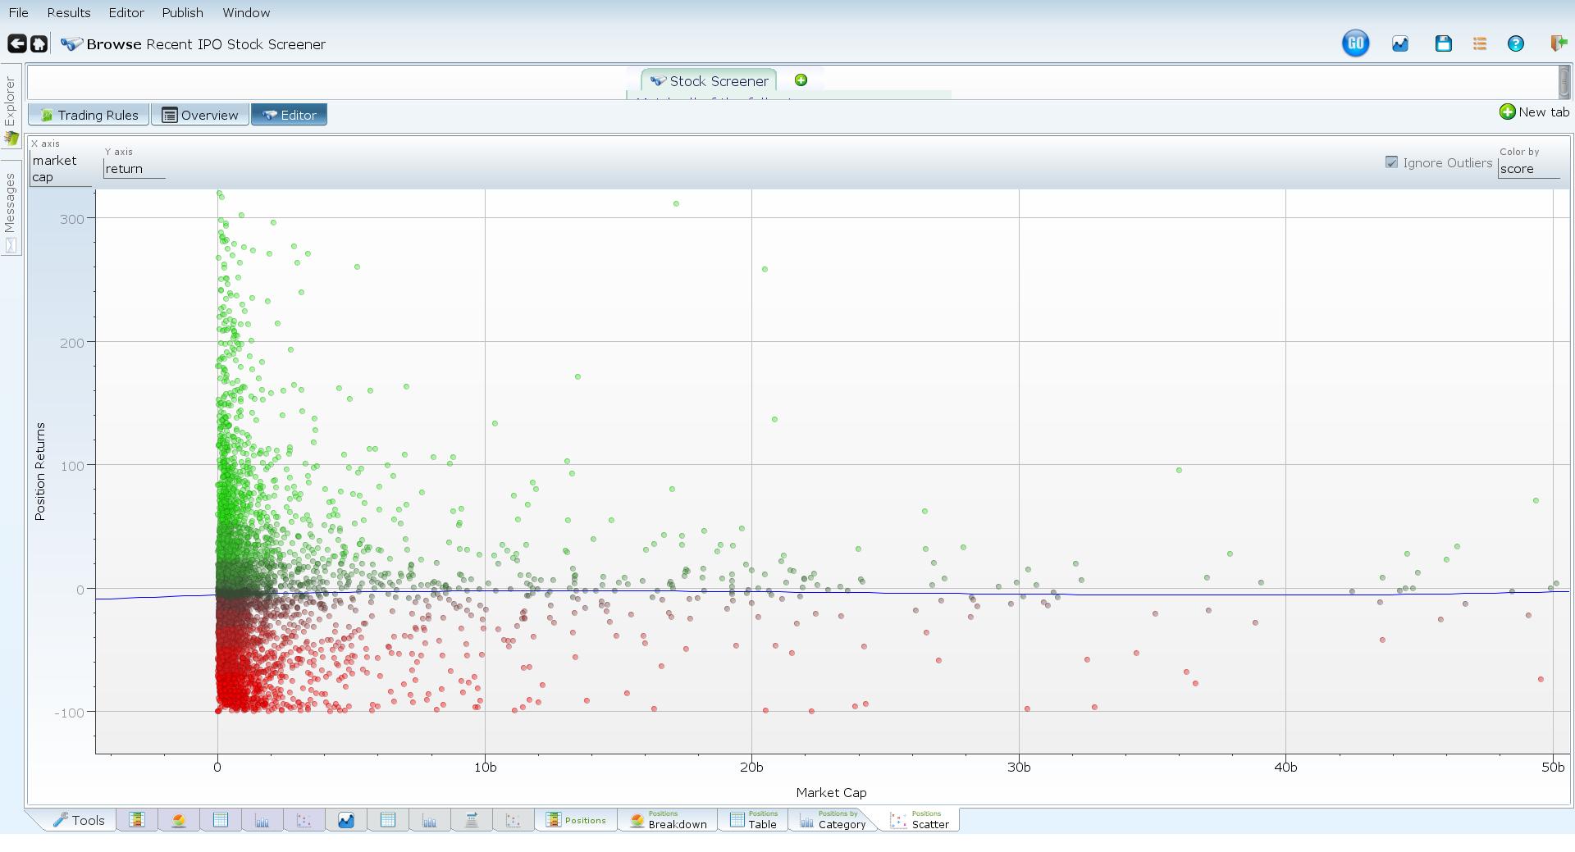Click the New tab button
Image resolution: width=1575 pixels, height=852 pixels.
click(x=1534, y=112)
